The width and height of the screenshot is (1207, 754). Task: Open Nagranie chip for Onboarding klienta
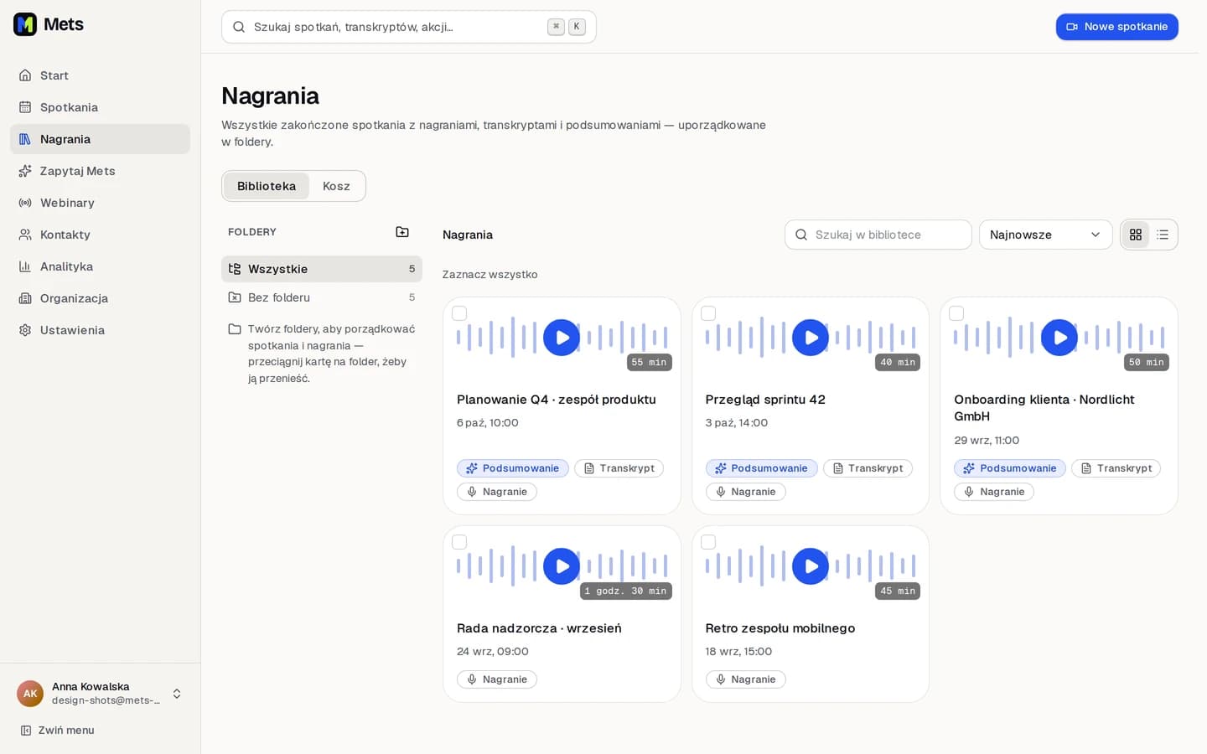coord(994,492)
